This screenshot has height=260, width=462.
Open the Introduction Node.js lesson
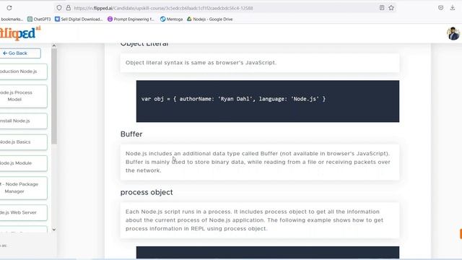[x=23, y=71]
